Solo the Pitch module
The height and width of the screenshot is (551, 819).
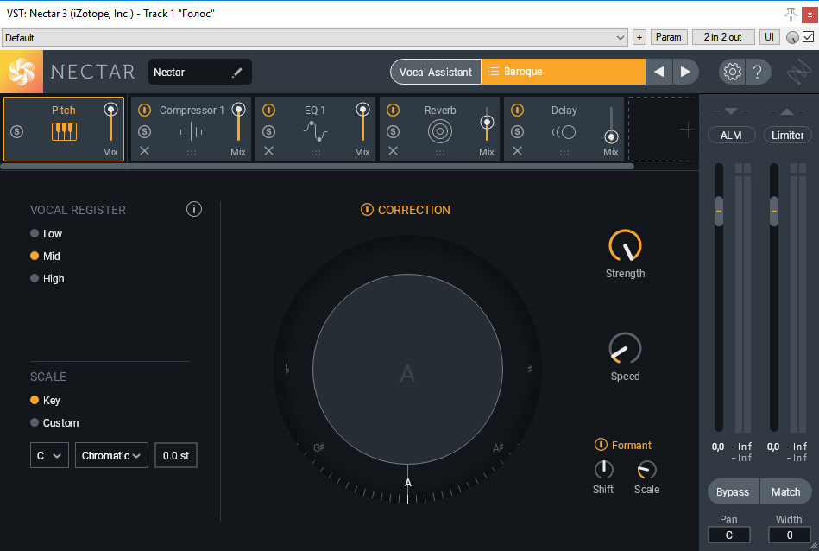tap(16, 131)
